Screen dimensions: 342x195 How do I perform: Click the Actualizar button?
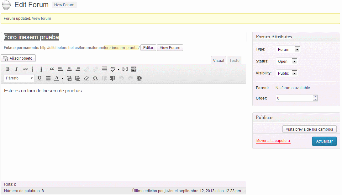(324, 141)
